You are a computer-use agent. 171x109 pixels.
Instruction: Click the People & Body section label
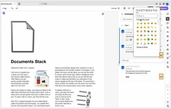coord(142,47)
